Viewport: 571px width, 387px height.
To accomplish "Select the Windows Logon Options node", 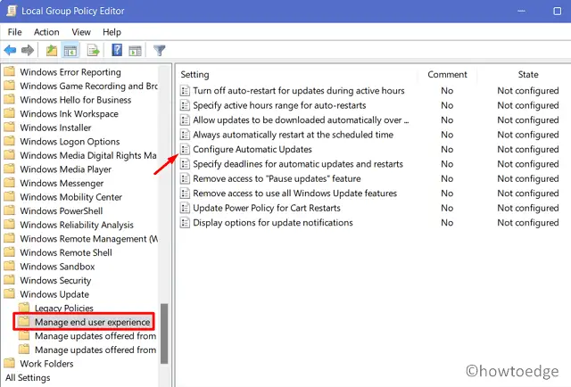I will click(70, 141).
